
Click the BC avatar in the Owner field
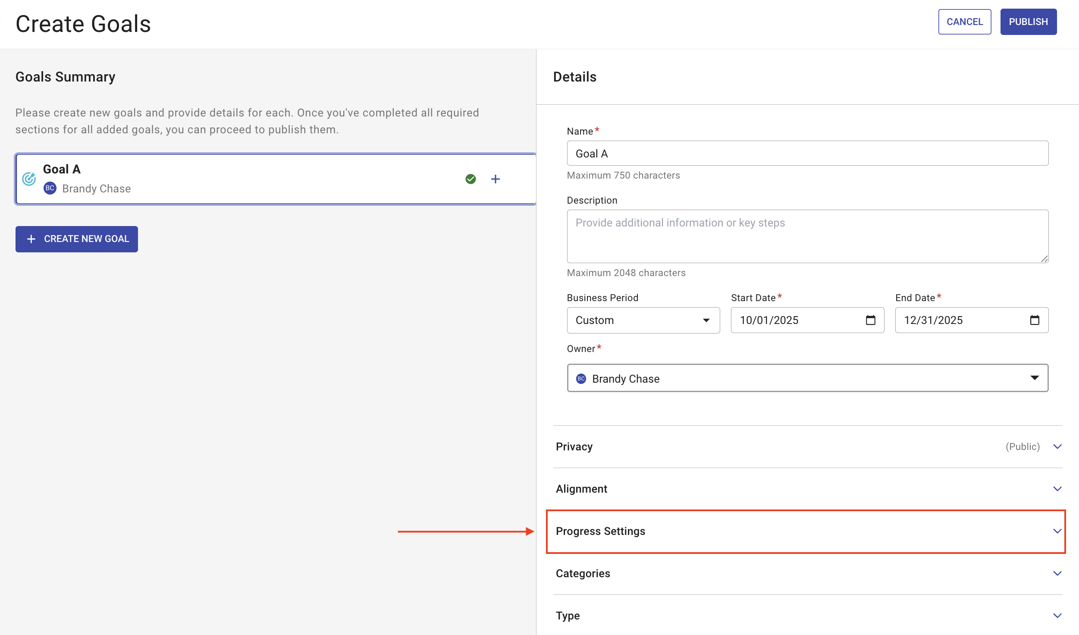pos(581,378)
